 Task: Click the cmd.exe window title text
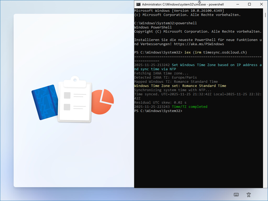click(183, 4)
